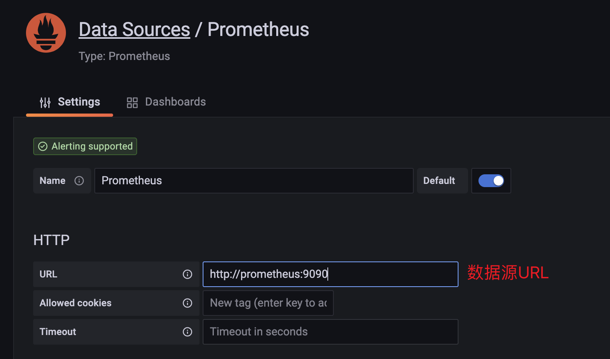Image resolution: width=610 pixels, height=359 pixels.
Task: Focus the Name field containing Prometheus
Action: point(253,181)
